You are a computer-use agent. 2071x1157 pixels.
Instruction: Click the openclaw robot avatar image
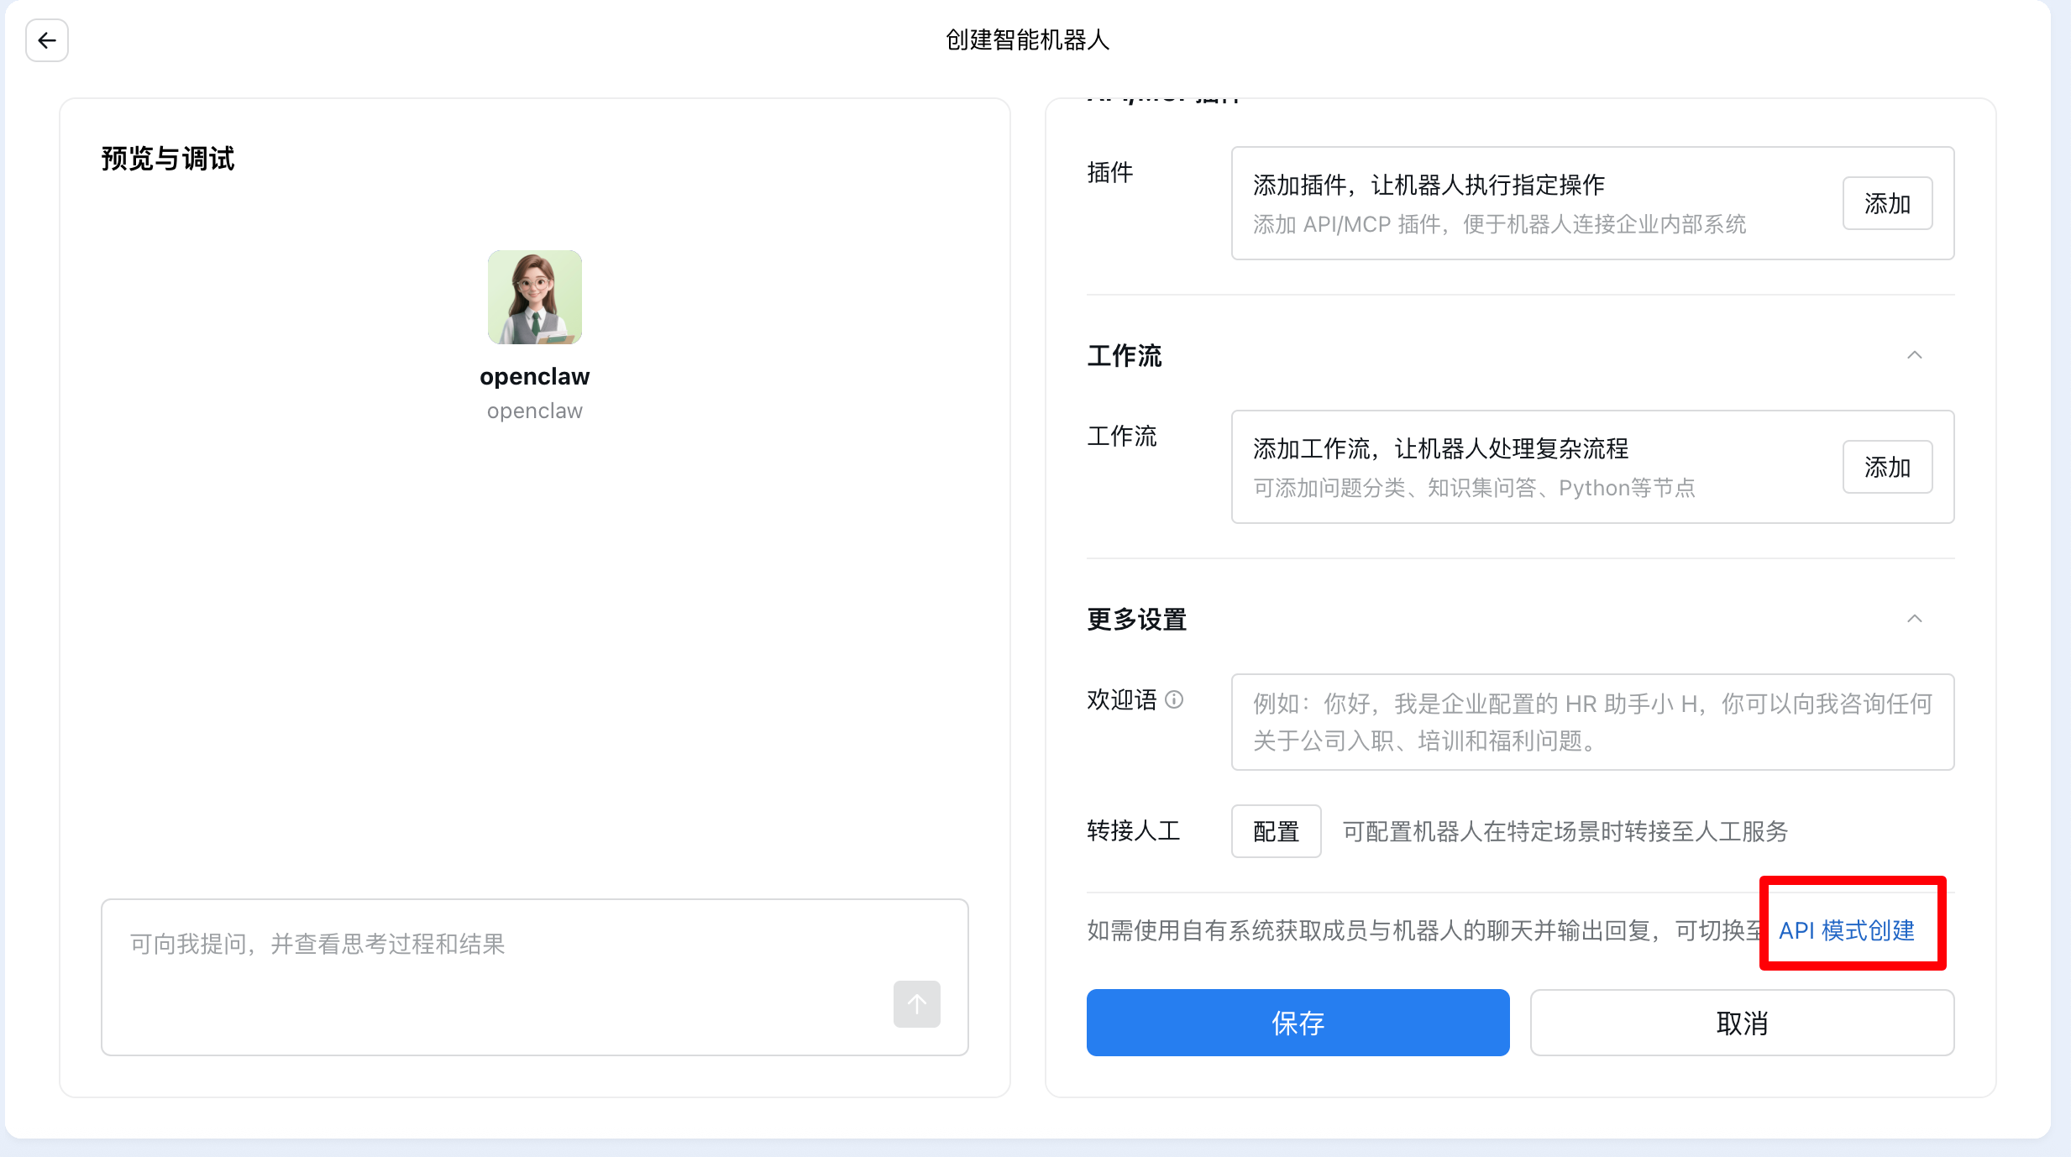535,297
